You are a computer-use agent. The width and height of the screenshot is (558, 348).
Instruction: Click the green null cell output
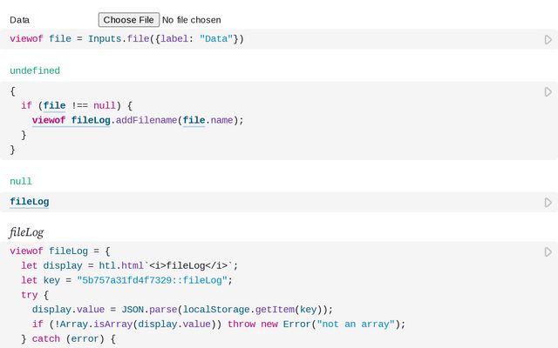point(21,182)
